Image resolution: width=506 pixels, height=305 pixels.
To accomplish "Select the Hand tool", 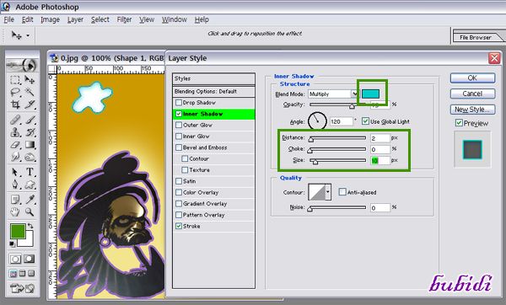I will 15,212.
